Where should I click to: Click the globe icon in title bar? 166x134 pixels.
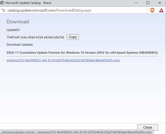pyautogui.click(x=2, y=3)
